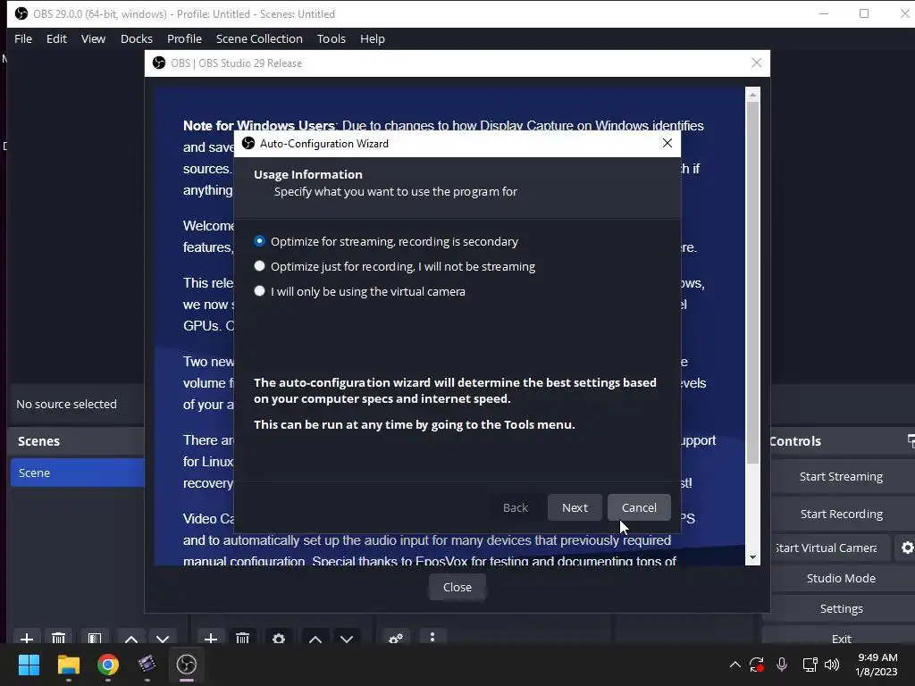
Task: Open the Help menu
Action: point(373,38)
